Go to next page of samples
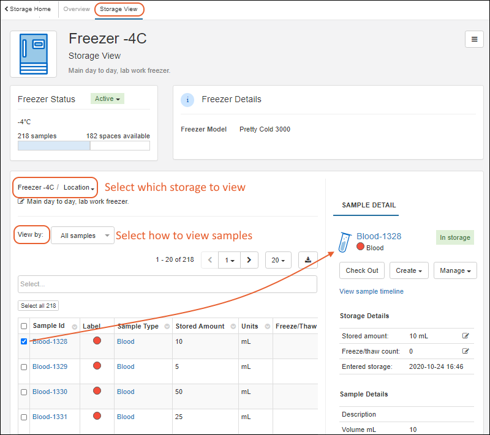 [x=249, y=260]
